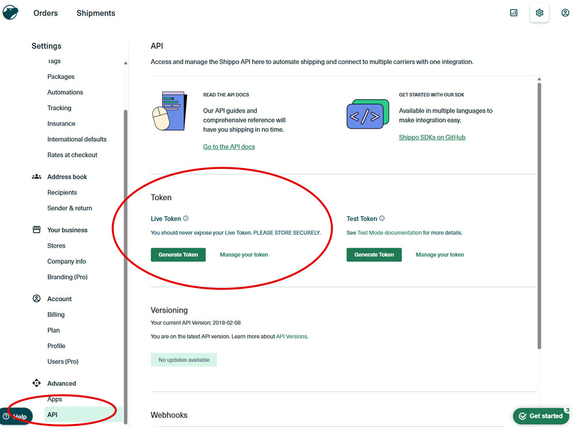Click the info icon beside Test Token
This screenshot has width=575, height=427.
pyautogui.click(x=382, y=218)
